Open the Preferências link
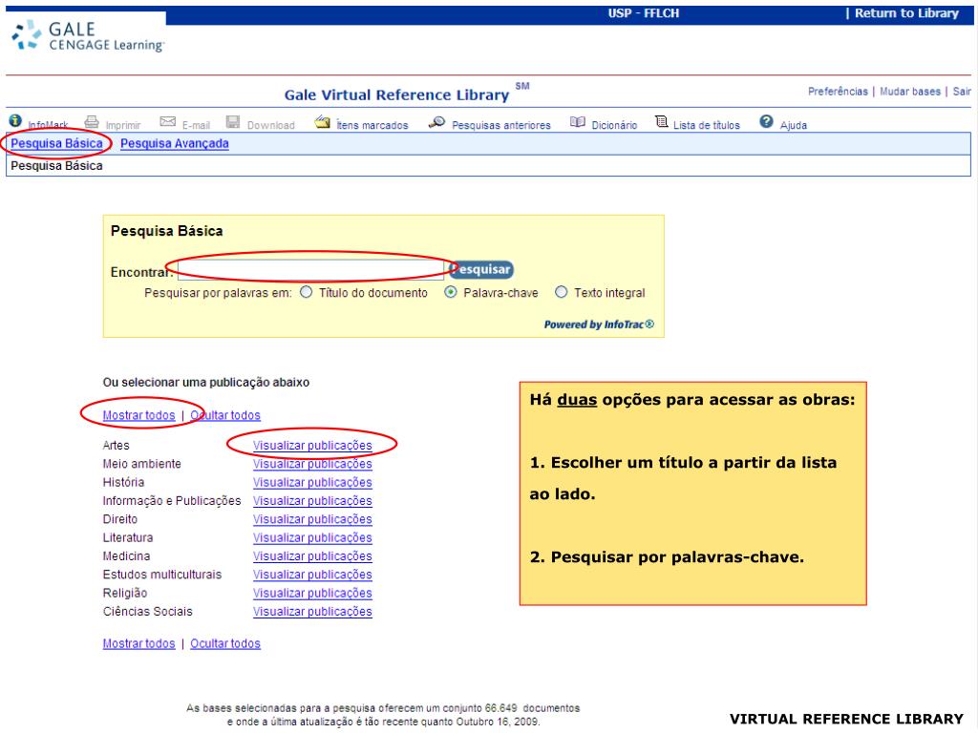This screenshot has height=733, width=978. pos(838,92)
